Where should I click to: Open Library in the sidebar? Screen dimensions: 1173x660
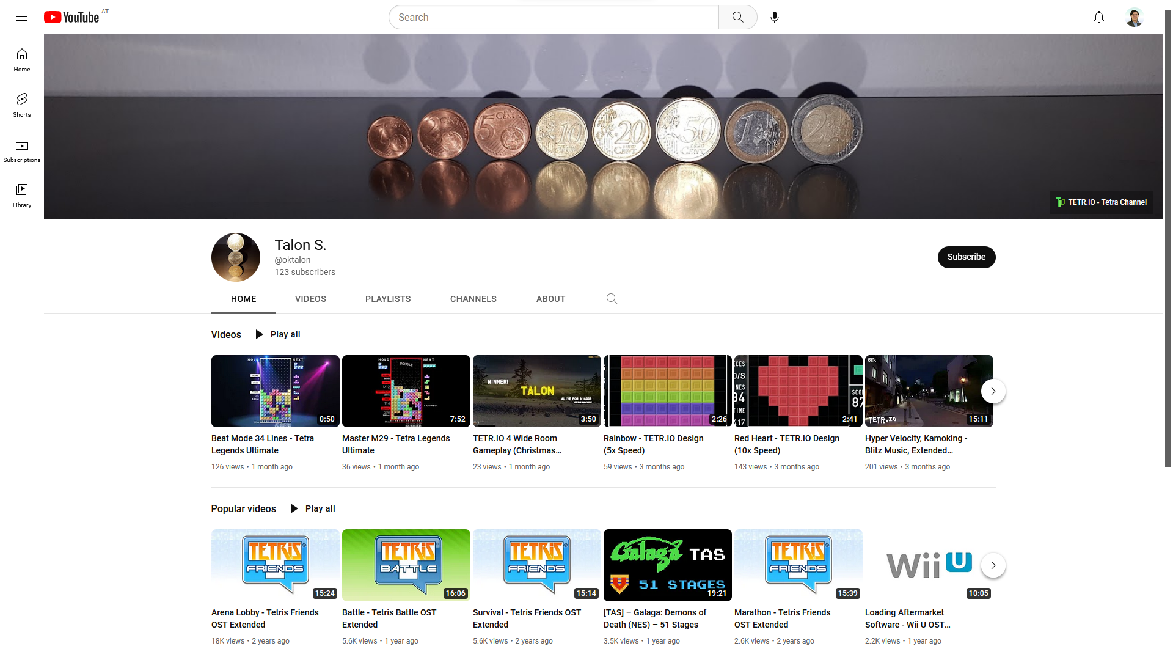[22, 196]
